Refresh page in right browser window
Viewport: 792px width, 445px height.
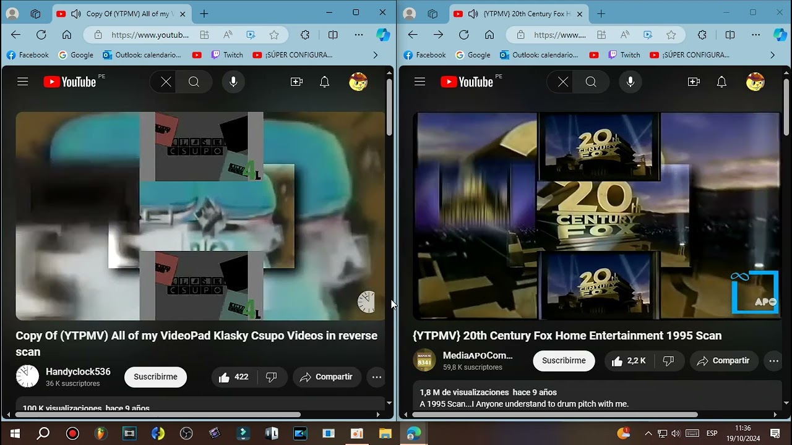(463, 35)
